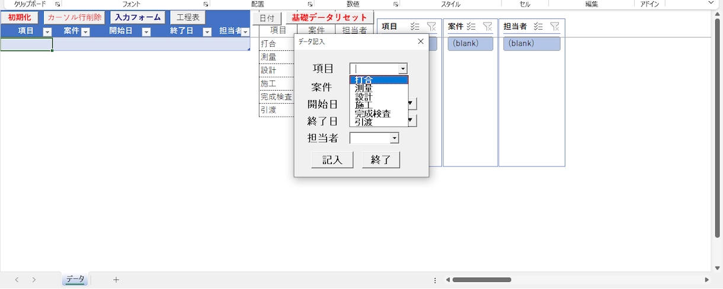Select 打合 in the open dropdown list
The width and height of the screenshot is (723, 289).
coord(379,80)
